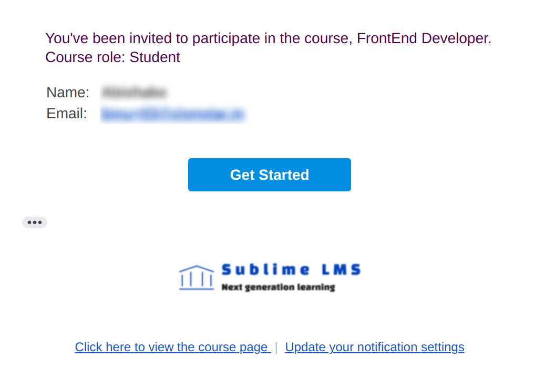Click the "FrontEnd Developer" course name

(x=422, y=38)
